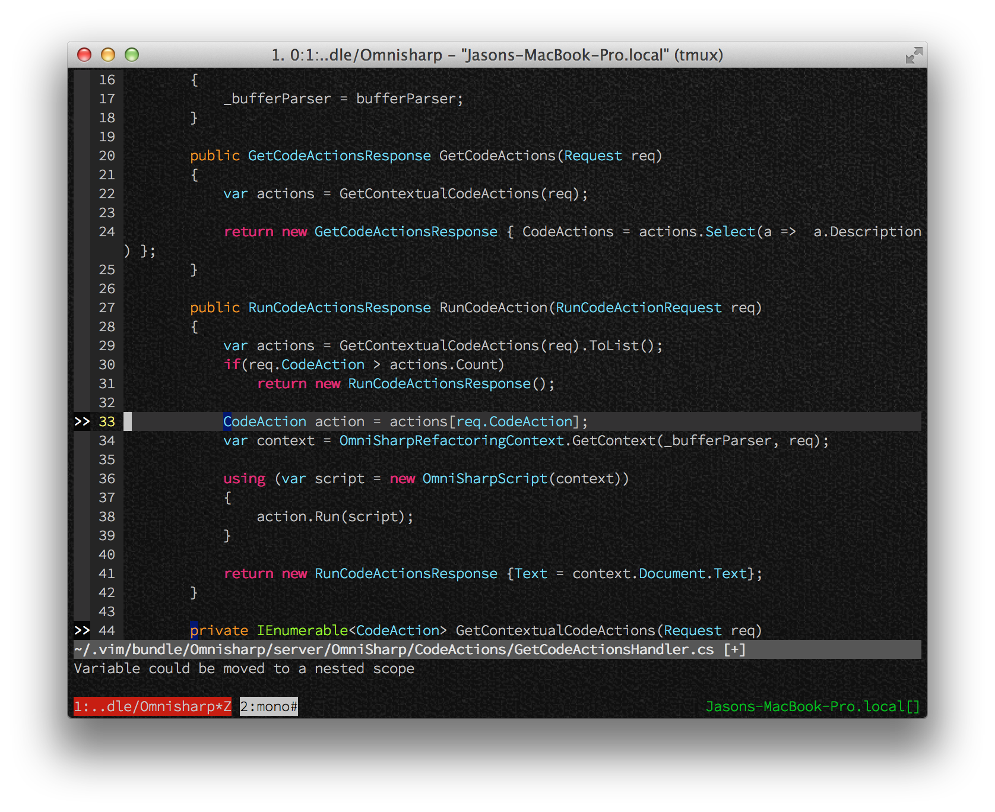Click line number 41 in the gutter
The height and width of the screenshot is (812, 995).
(107, 573)
